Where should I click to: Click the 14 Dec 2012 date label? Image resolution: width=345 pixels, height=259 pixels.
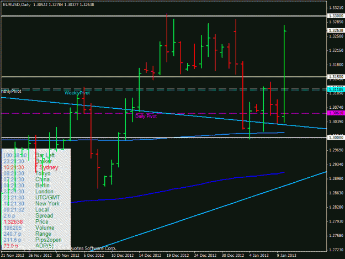coord(150,255)
